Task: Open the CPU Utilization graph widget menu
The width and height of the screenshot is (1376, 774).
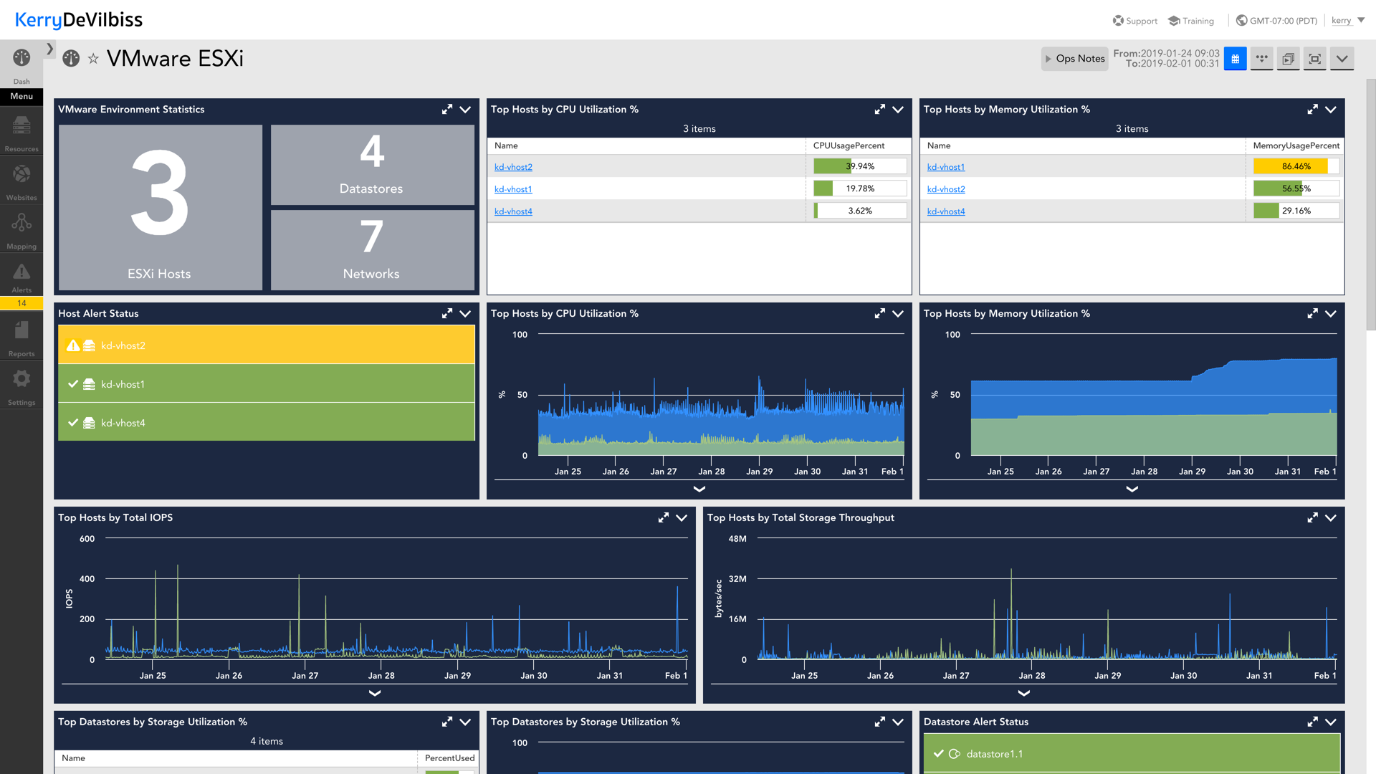Action: click(898, 314)
